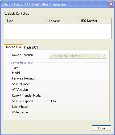This screenshot has width=115, height=135.
Task: Sort controllers by Type column header
Action: [x=25, y=21]
